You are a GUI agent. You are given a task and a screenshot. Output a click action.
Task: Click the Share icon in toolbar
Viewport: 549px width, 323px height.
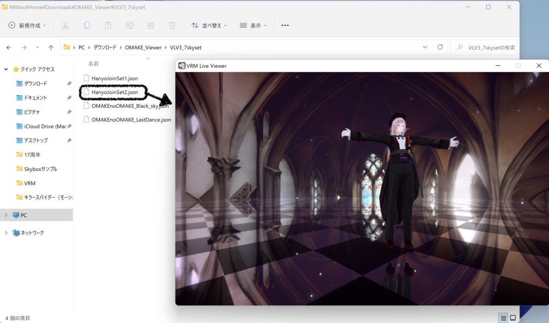tap(151, 25)
